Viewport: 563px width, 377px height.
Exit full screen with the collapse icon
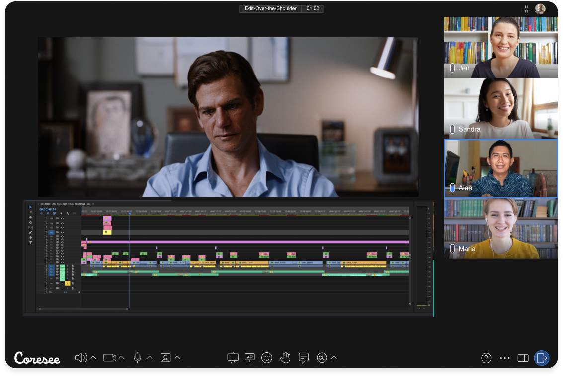526,9
